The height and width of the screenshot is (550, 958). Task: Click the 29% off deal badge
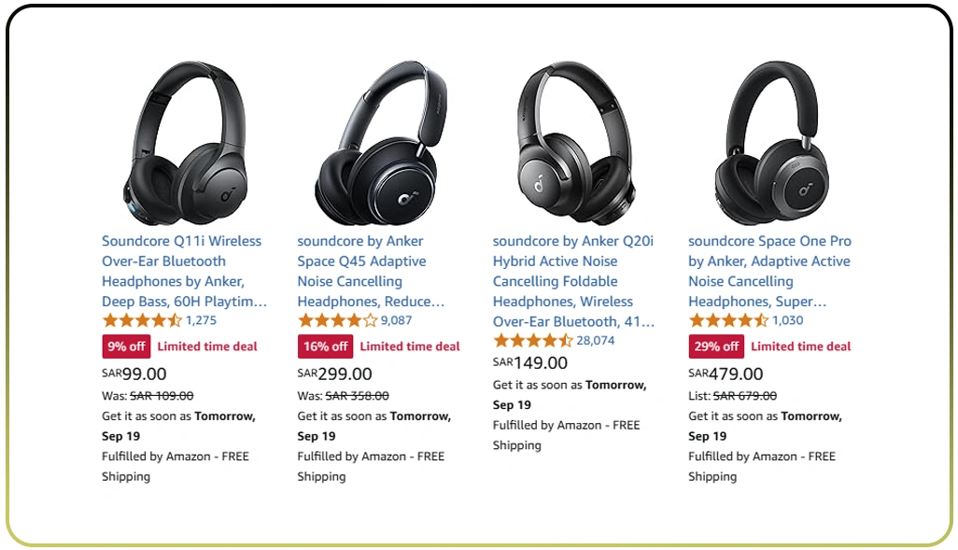point(716,346)
